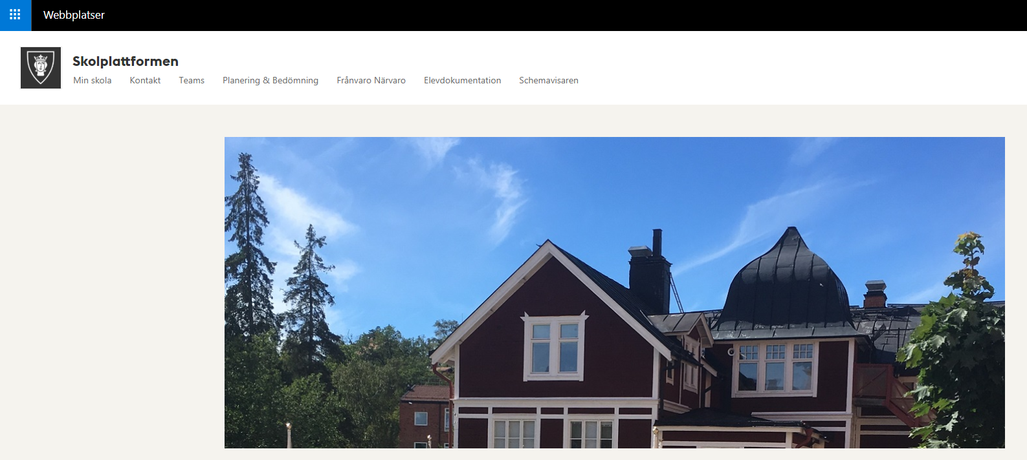Click the tallest spruce tree in photo
The width and height of the screenshot is (1027, 460).
click(246, 258)
